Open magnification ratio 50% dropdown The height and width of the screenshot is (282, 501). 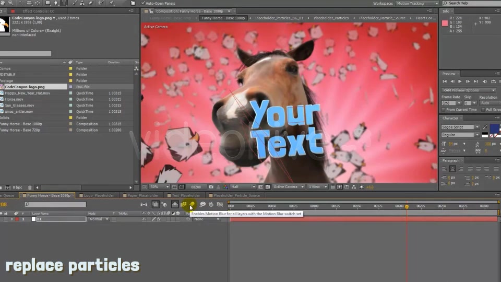tap(159, 187)
